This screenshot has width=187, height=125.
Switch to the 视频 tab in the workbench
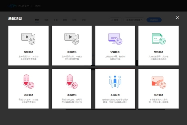click(46, 20)
